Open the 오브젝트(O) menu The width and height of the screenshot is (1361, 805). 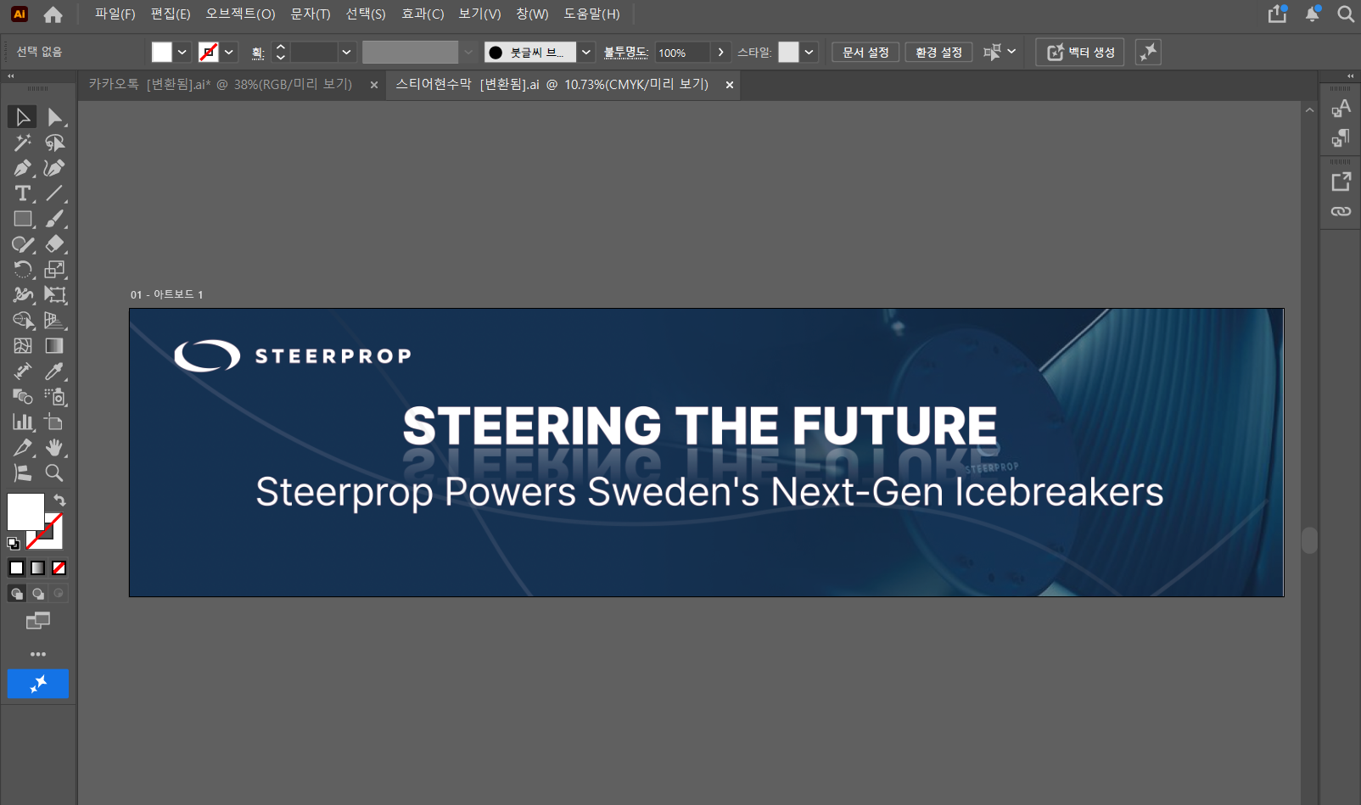[x=240, y=14]
